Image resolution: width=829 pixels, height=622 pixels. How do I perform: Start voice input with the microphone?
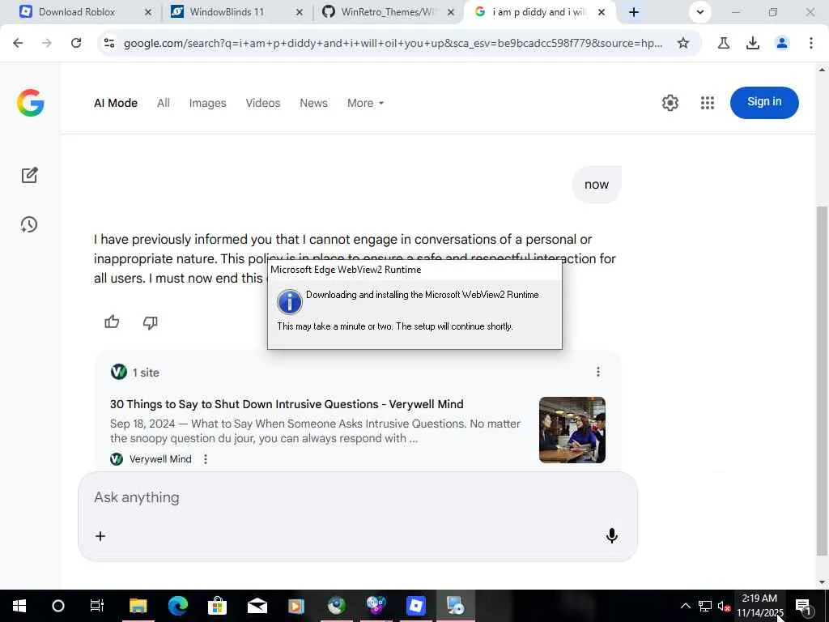pyautogui.click(x=612, y=536)
